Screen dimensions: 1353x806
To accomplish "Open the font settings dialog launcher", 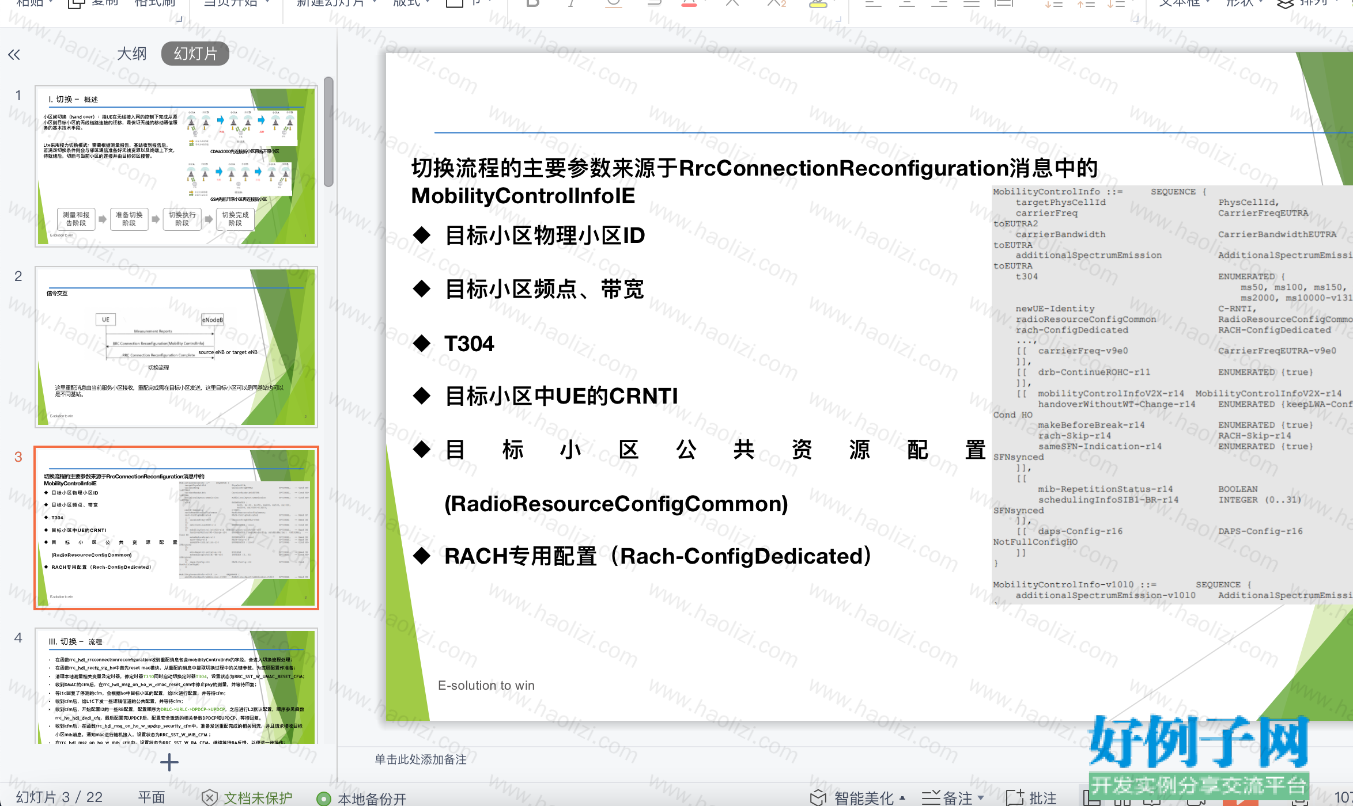I will pos(838,18).
